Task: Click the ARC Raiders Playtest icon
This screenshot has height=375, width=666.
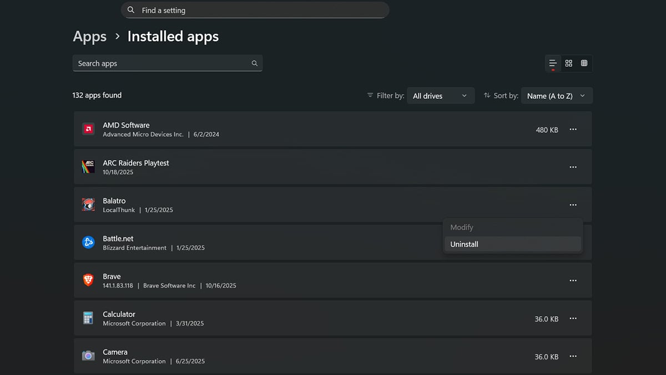Action: (88, 166)
